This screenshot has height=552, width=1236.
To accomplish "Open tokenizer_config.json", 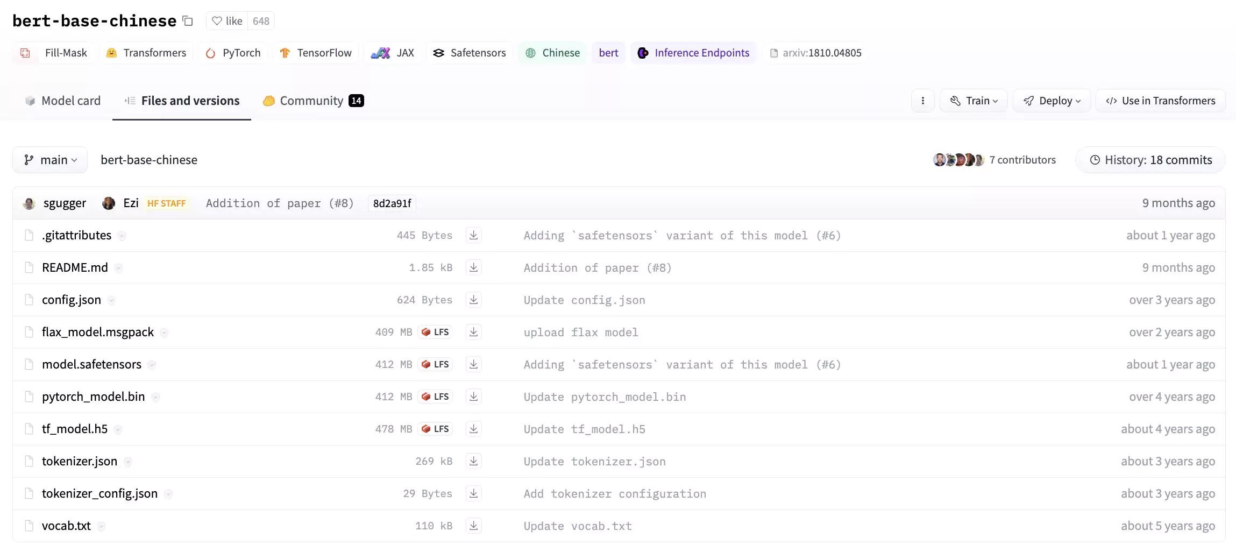I will tap(100, 493).
